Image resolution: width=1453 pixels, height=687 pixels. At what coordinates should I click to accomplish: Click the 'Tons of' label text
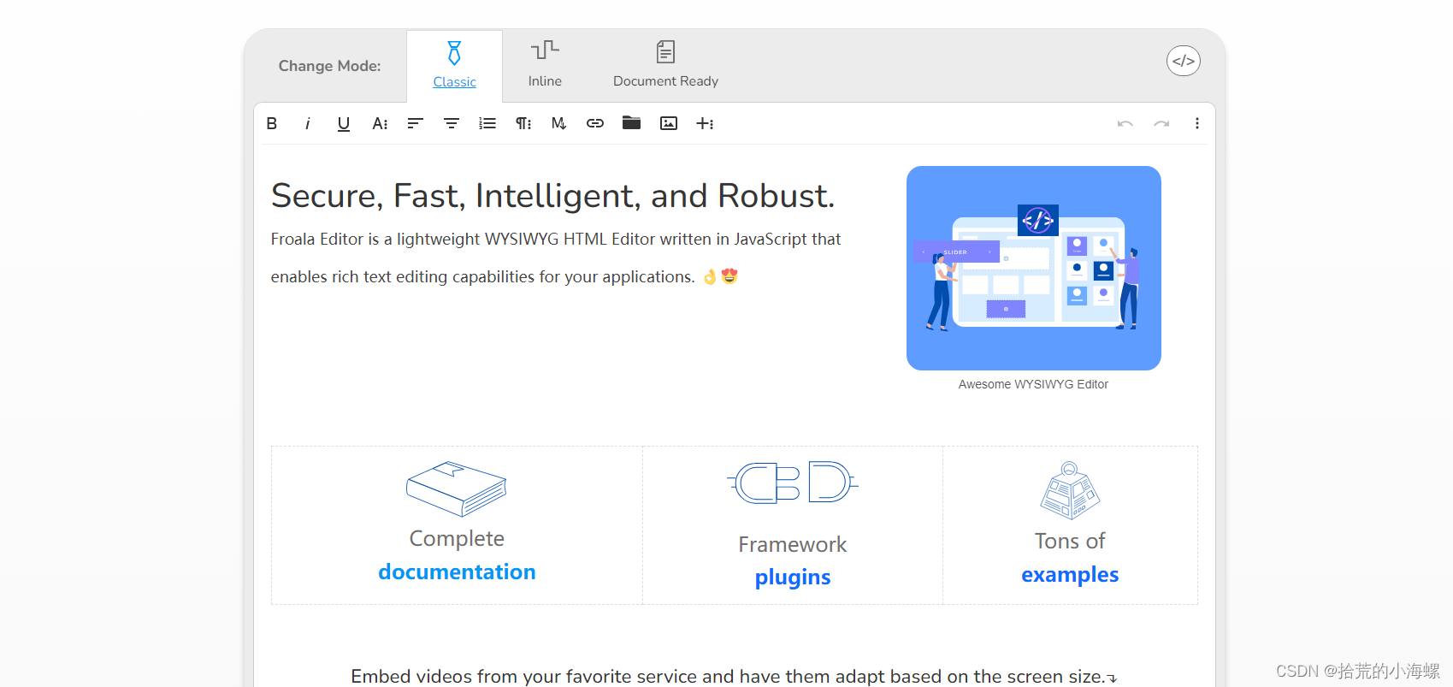pos(1070,541)
